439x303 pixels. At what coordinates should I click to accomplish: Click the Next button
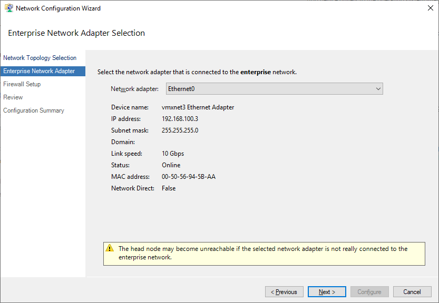[x=327, y=291]
